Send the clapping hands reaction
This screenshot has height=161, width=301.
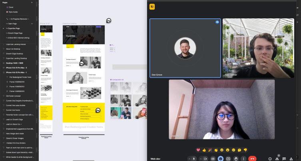coord(216,150)
